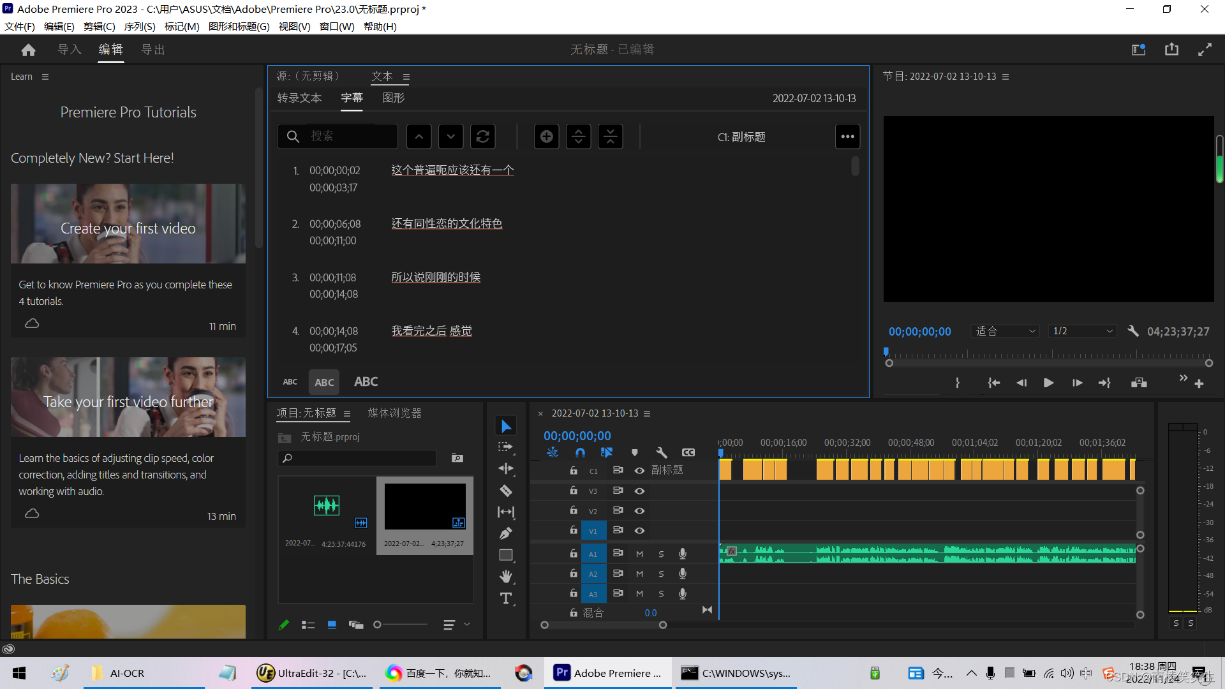Image resolution: width=1225 pixels, height=689 pixels.
Task: Expand Program monitor button overflow
Action: click(1184, 378)
